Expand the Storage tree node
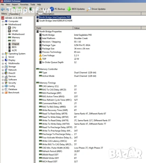Screen dimensions: 146x163 [x=3, y=67]
